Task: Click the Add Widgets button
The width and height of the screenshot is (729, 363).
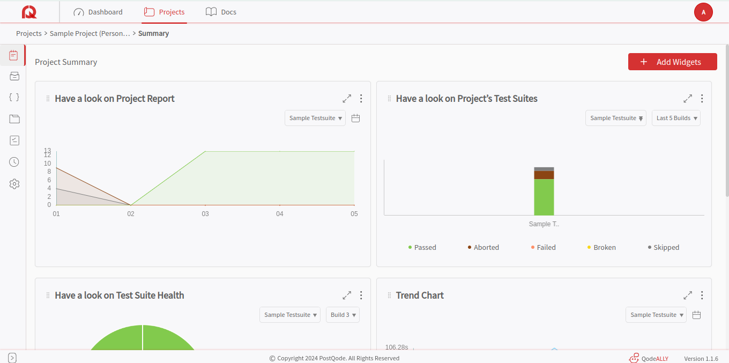Action: tap(672, 62)
